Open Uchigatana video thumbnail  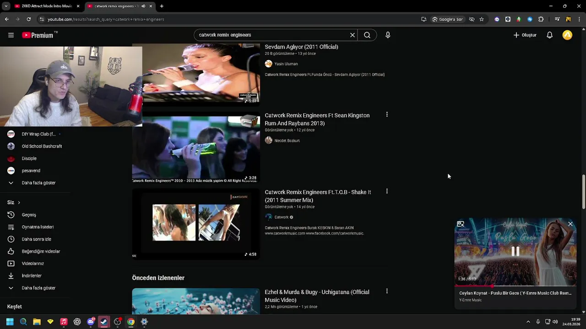pyautogui.click(x=196, y=301)
